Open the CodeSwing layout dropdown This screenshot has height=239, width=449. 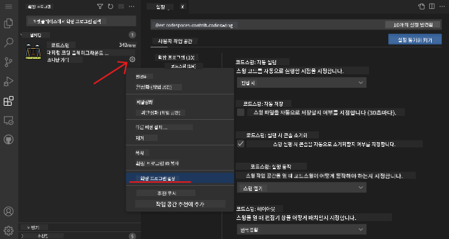pos(302,229)
